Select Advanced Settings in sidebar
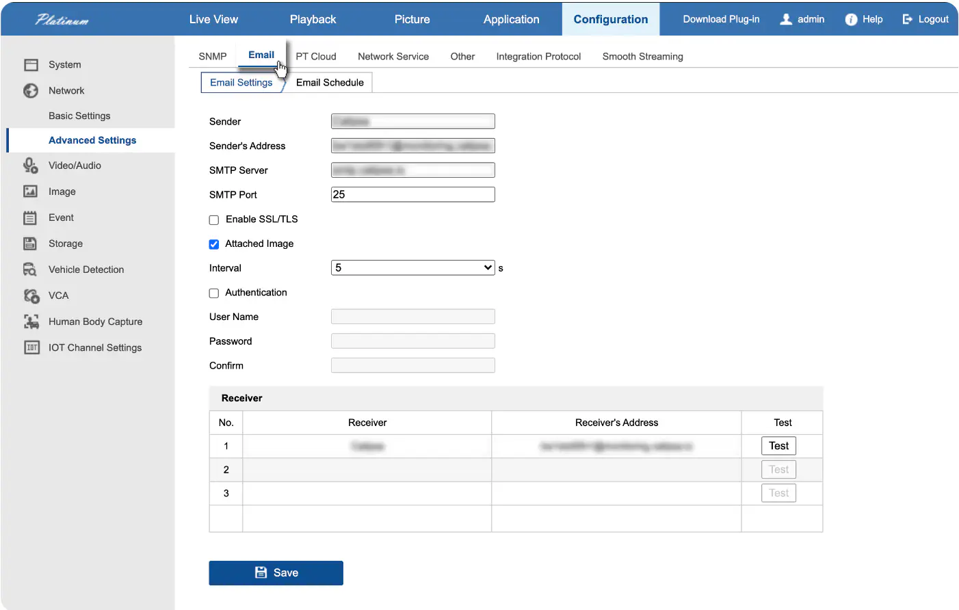 coord(92,140)
